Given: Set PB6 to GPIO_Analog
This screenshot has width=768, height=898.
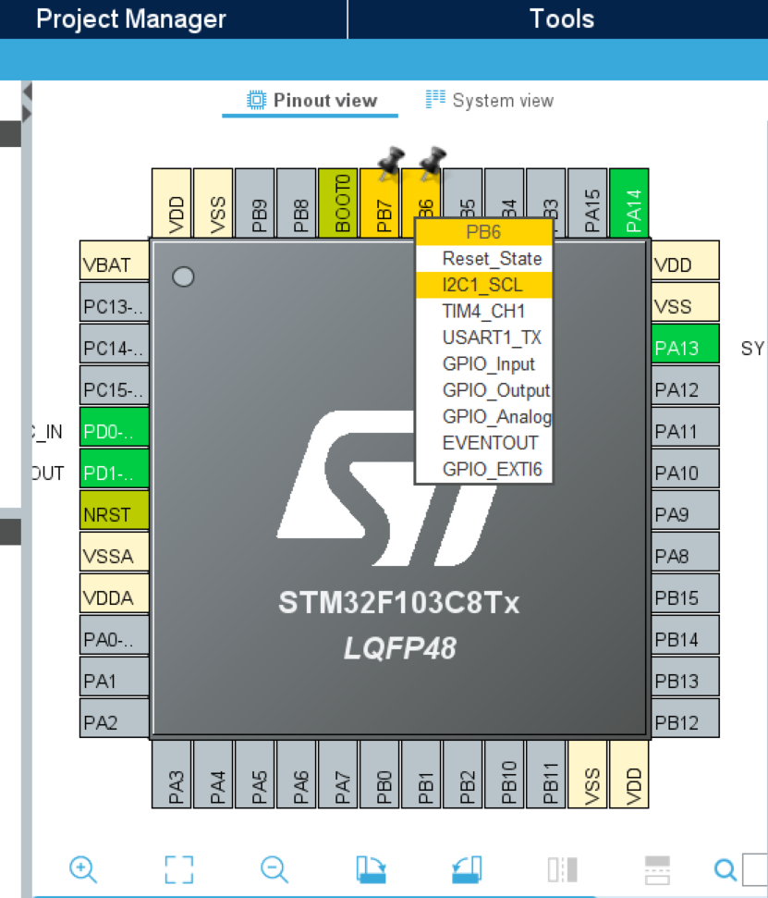Looking at the screenshot, I should [484, 417].
